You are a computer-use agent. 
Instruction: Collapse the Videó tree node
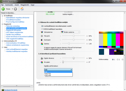3,47
